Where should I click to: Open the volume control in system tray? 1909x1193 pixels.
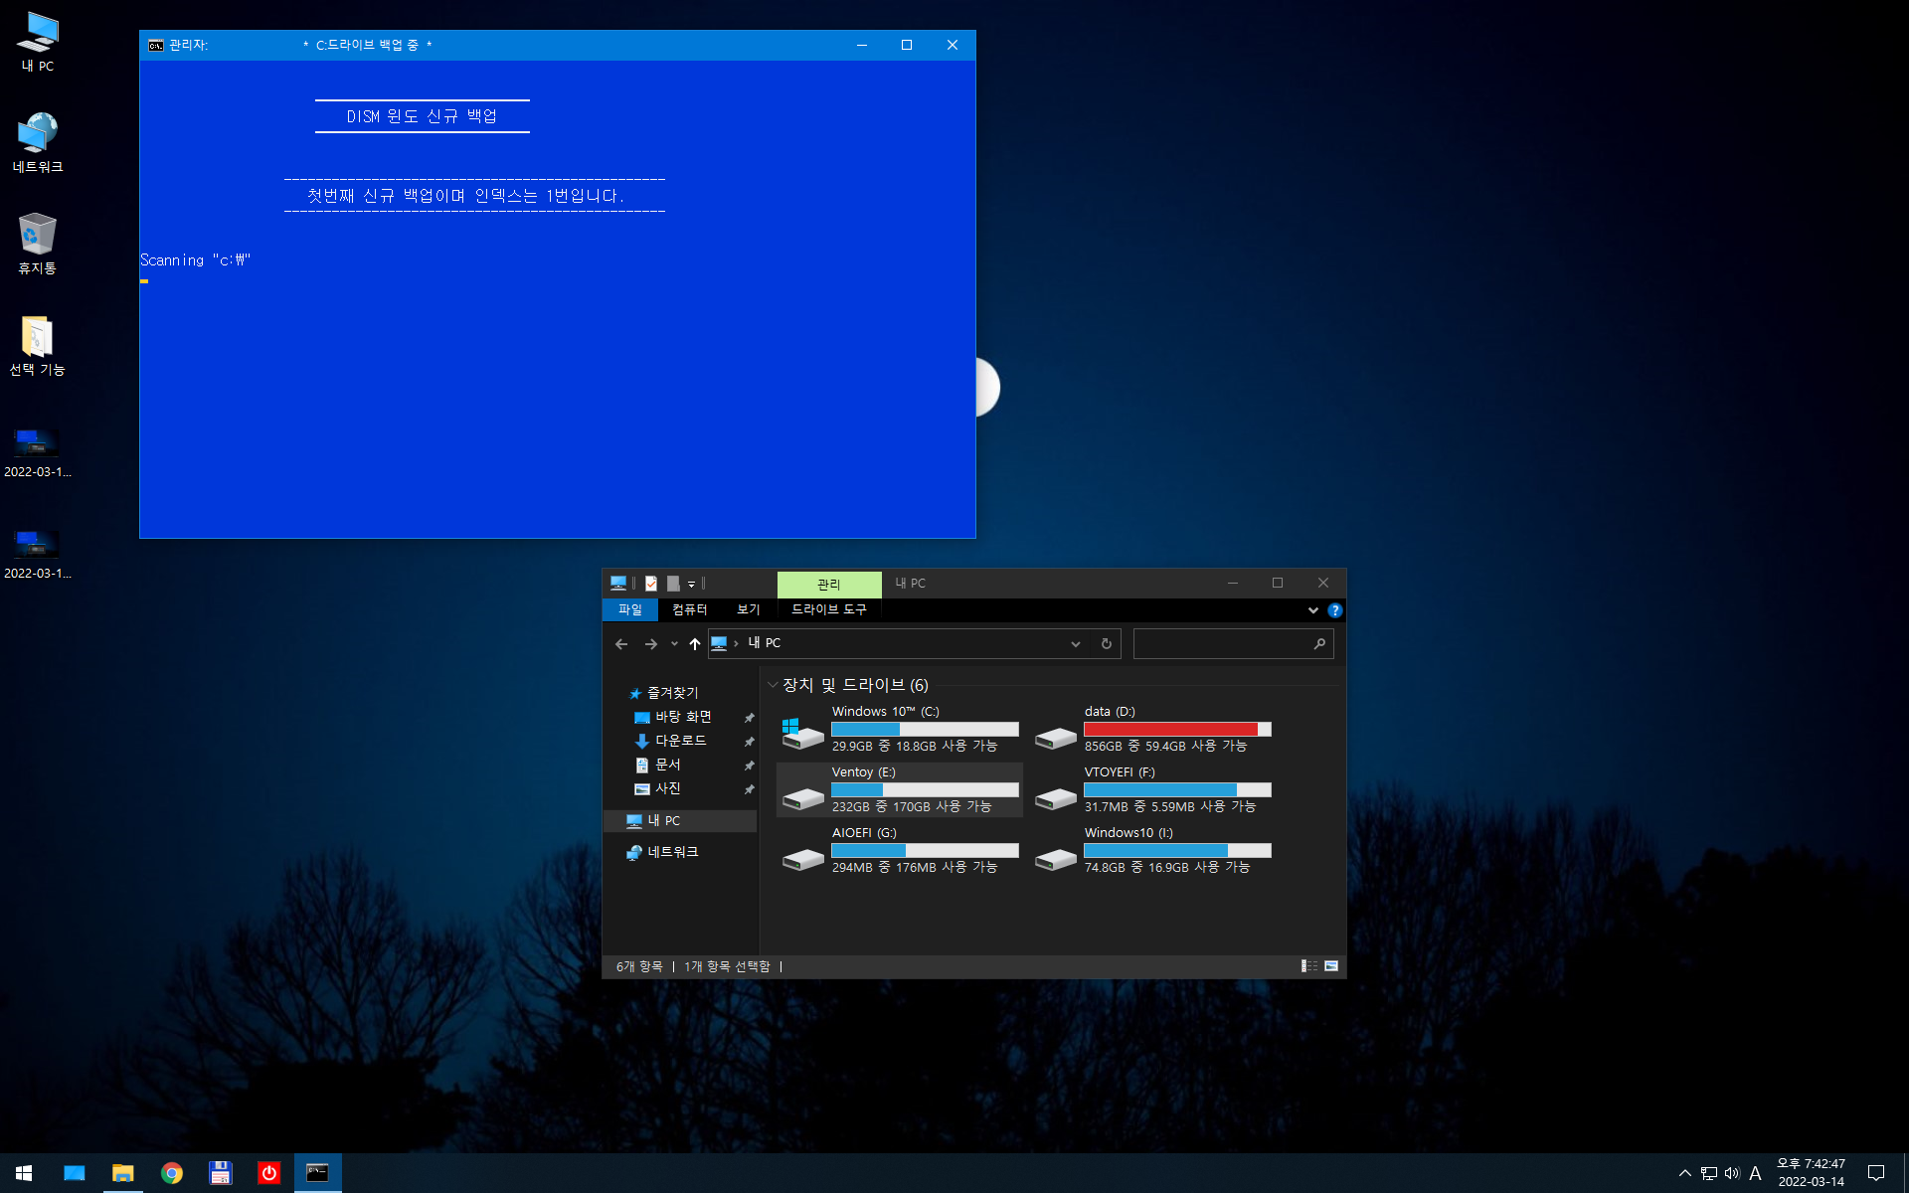(1732, 1173)
